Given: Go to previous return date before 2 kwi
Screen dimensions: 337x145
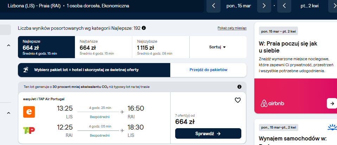Looking at the screenshot, I should [284, 6].
